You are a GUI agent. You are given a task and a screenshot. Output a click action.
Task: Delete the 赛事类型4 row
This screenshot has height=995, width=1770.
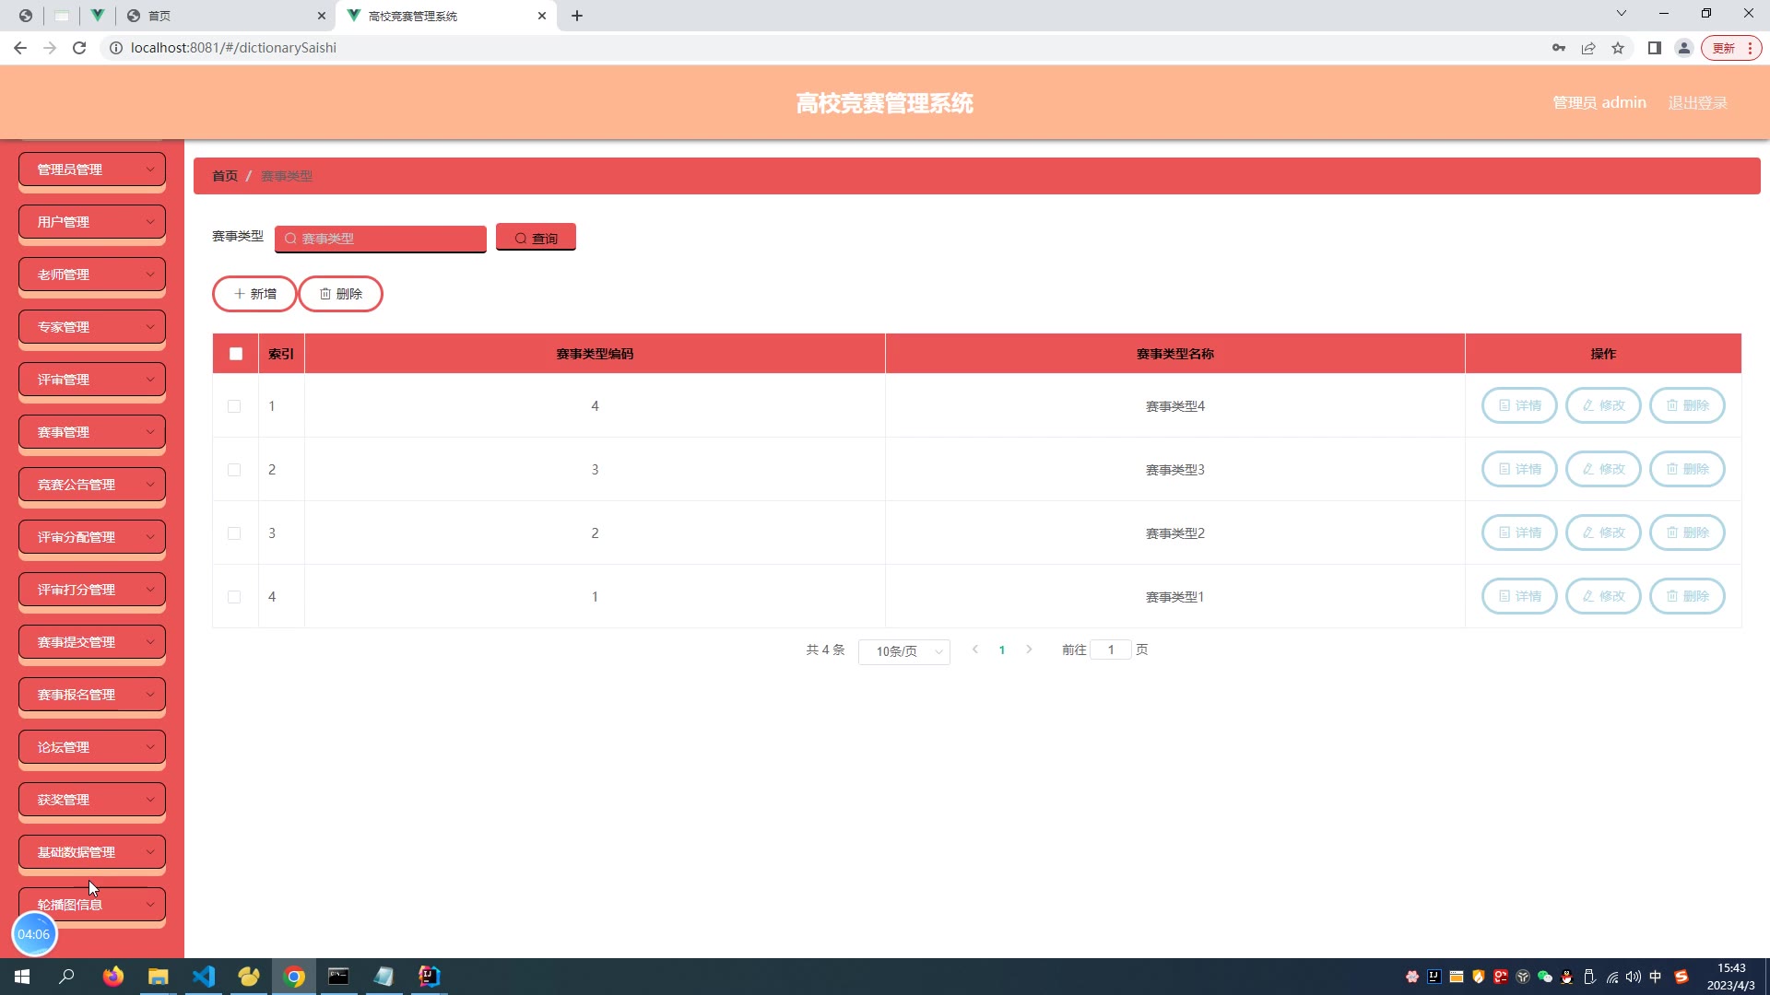pyautogui.click(x=1687, y=405)
